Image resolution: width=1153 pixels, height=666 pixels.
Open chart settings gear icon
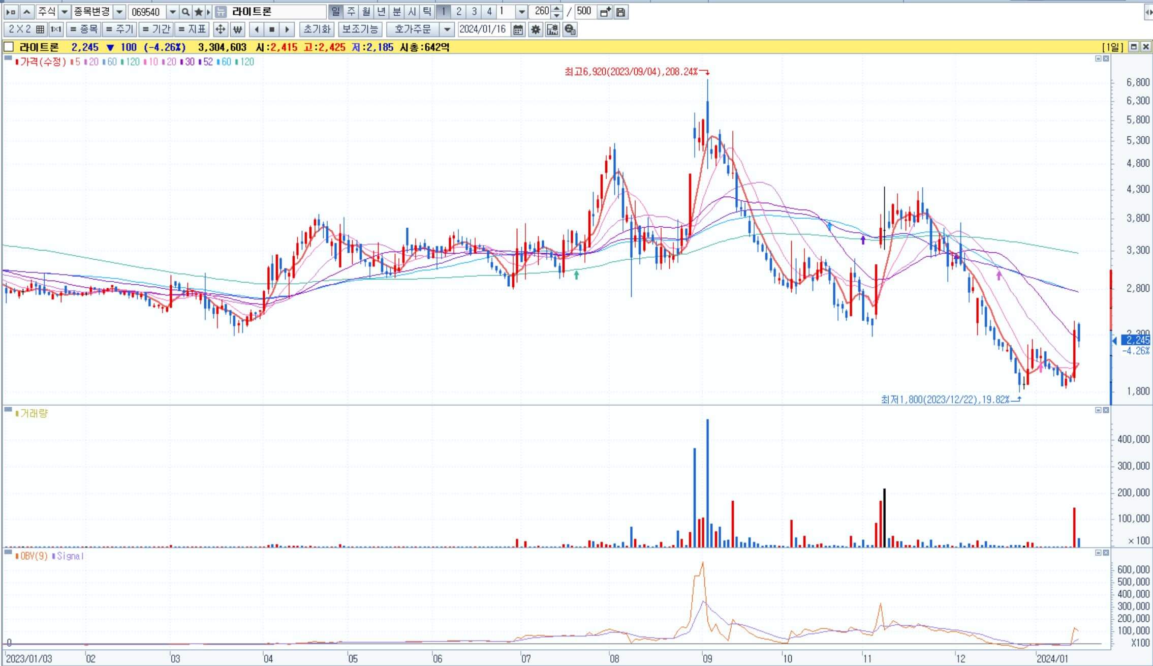535,29
